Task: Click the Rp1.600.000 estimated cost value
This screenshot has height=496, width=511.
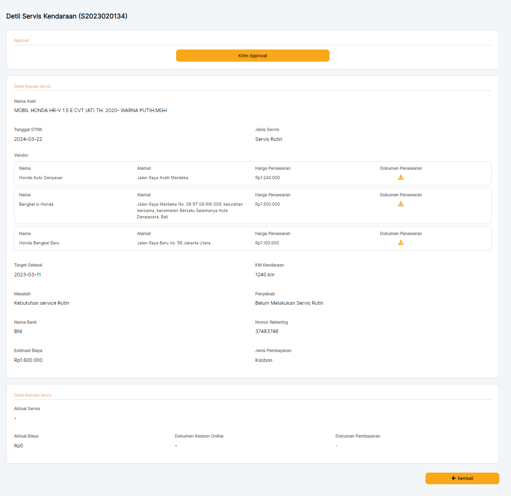Action: click(x=28, y=360)
